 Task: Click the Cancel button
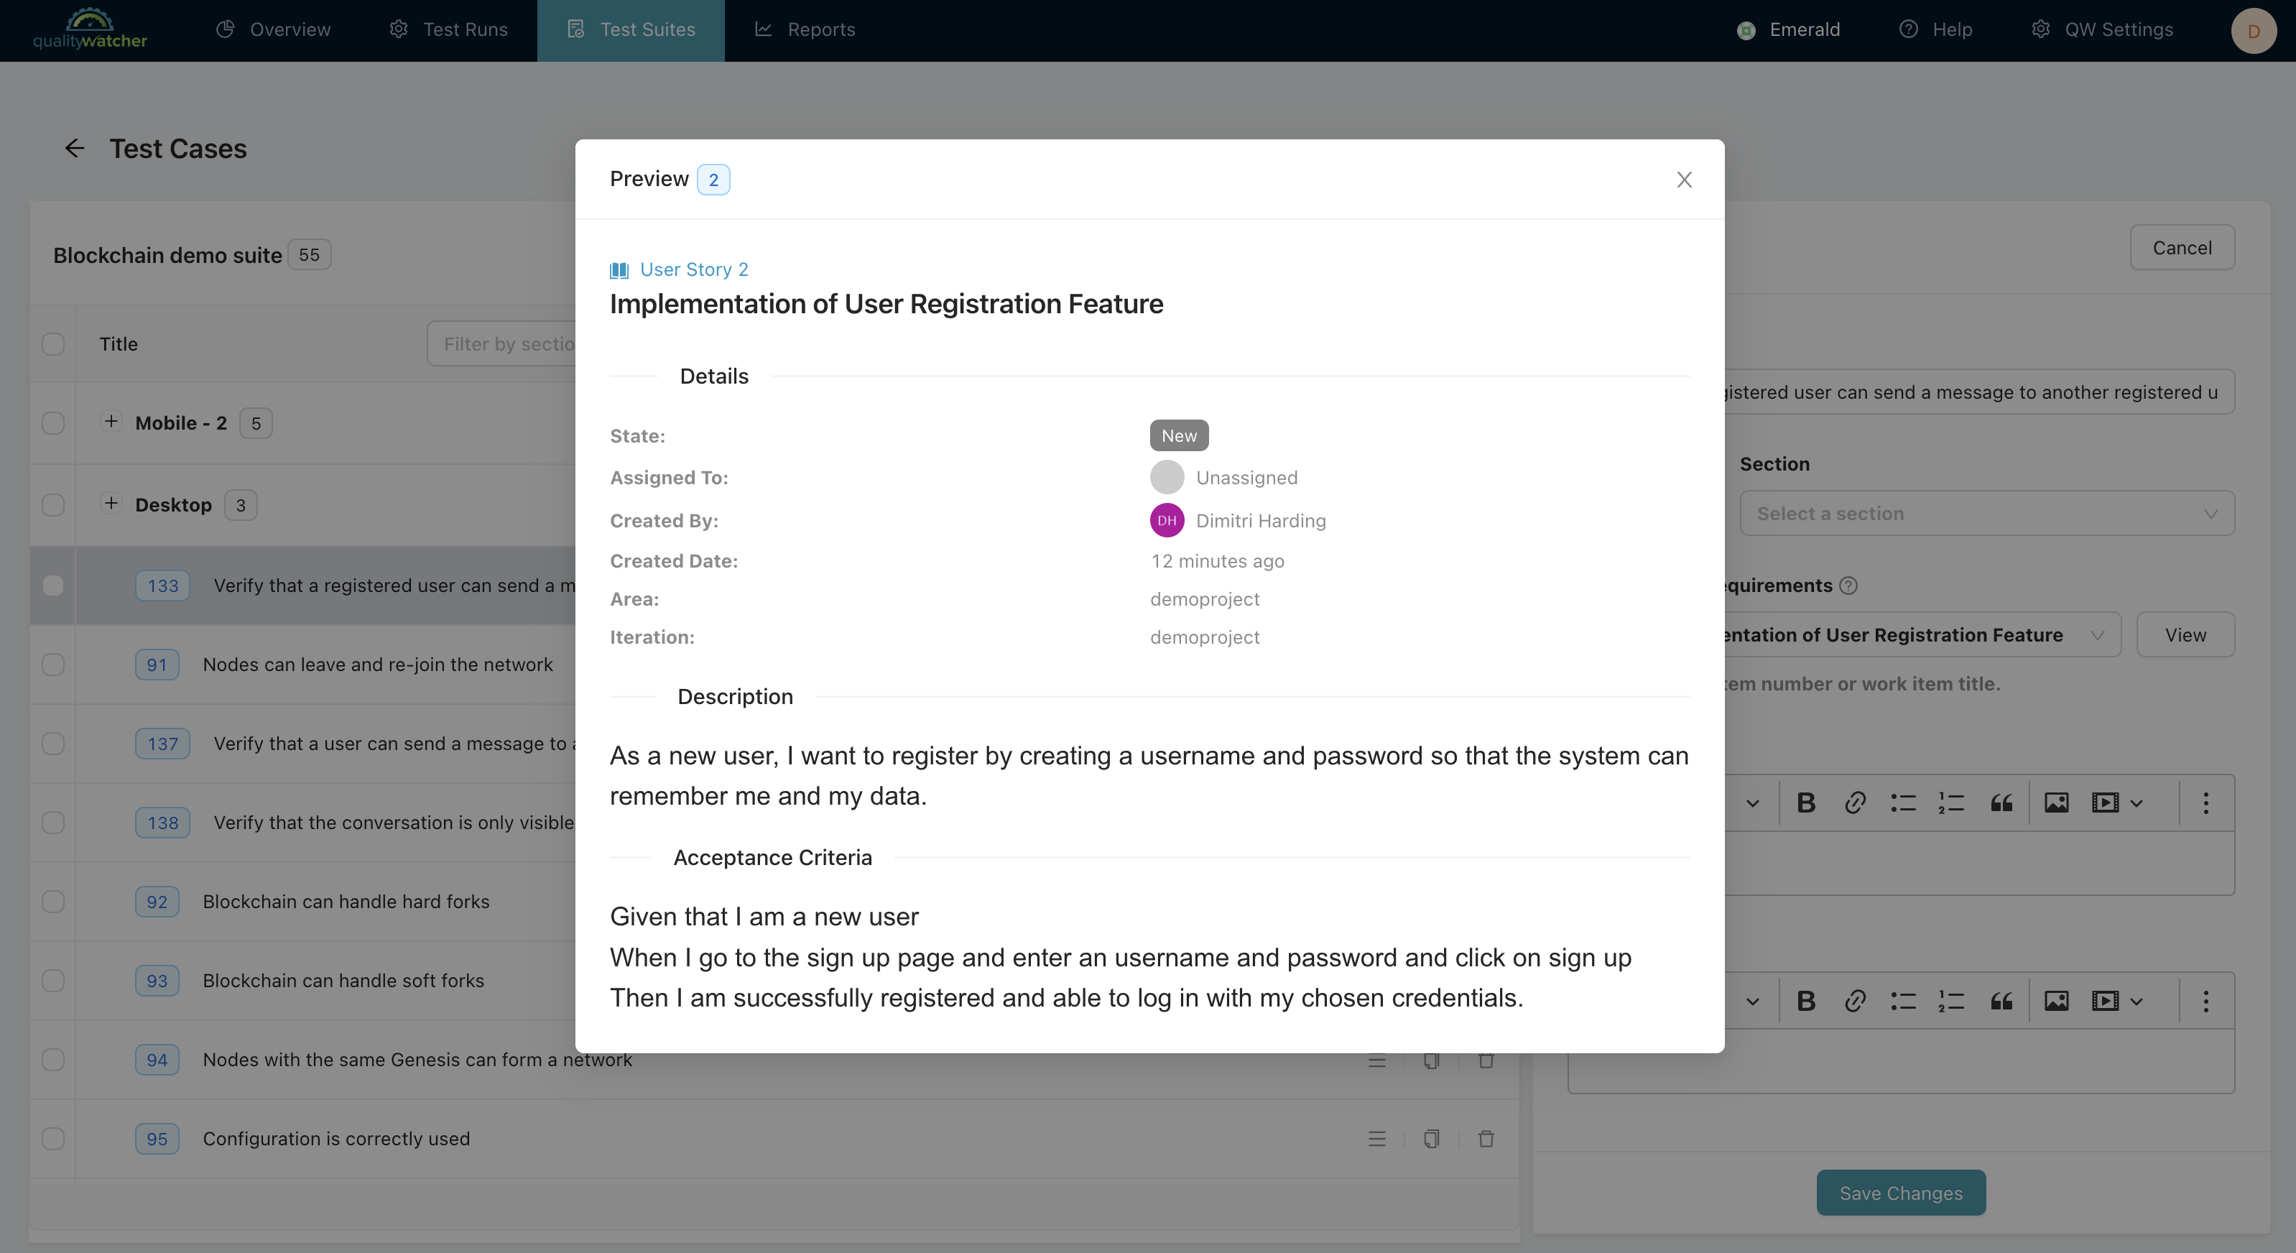coord(2181,248)
